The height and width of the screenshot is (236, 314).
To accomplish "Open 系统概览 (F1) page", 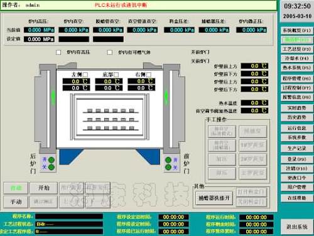I will (x=297, y=31).
